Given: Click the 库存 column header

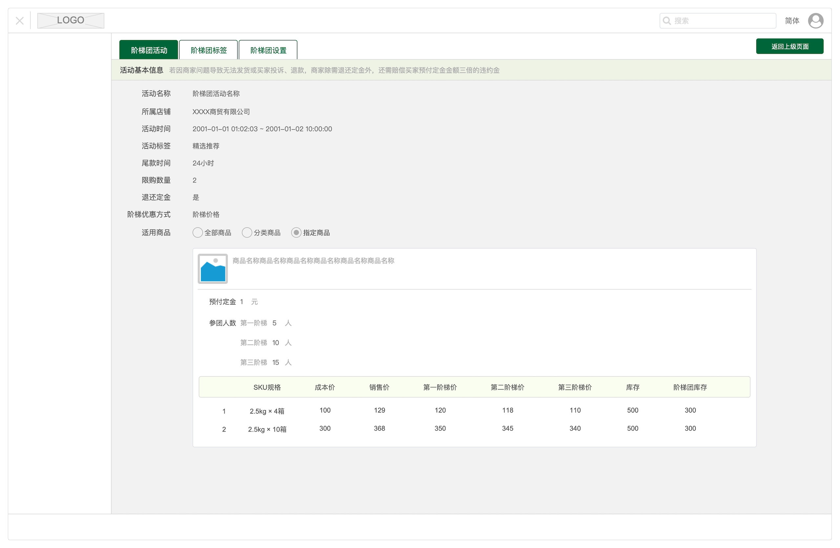Looking at the screenshot, I should tap(633, 387).
